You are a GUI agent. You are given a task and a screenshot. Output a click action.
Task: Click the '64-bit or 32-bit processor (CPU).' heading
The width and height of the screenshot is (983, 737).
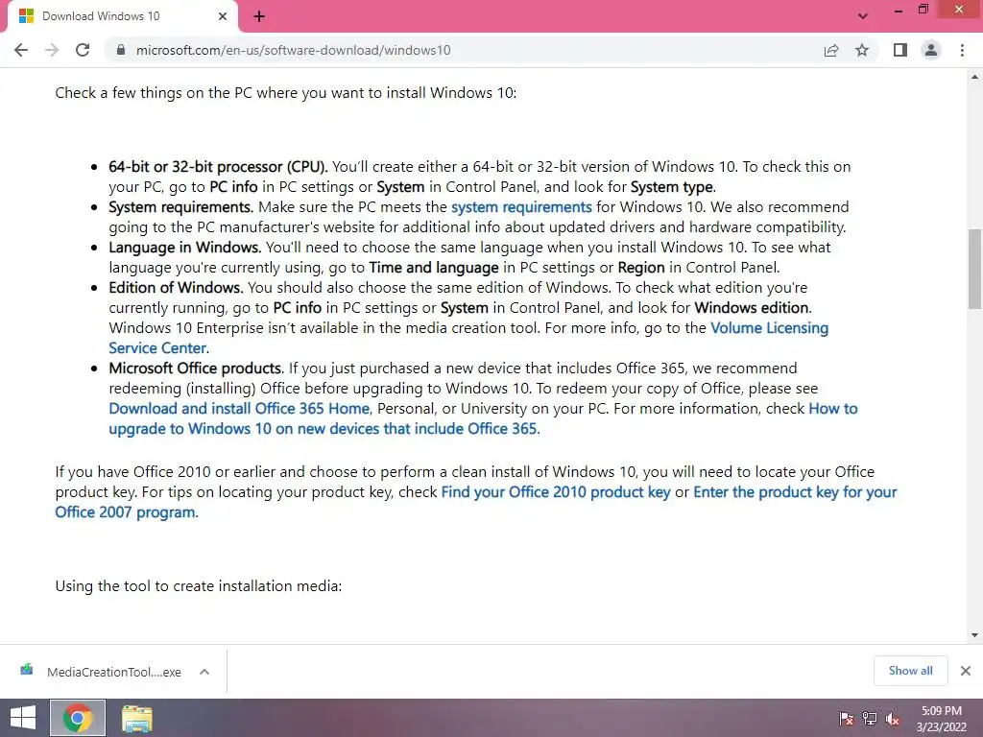[x=218, y=167]
